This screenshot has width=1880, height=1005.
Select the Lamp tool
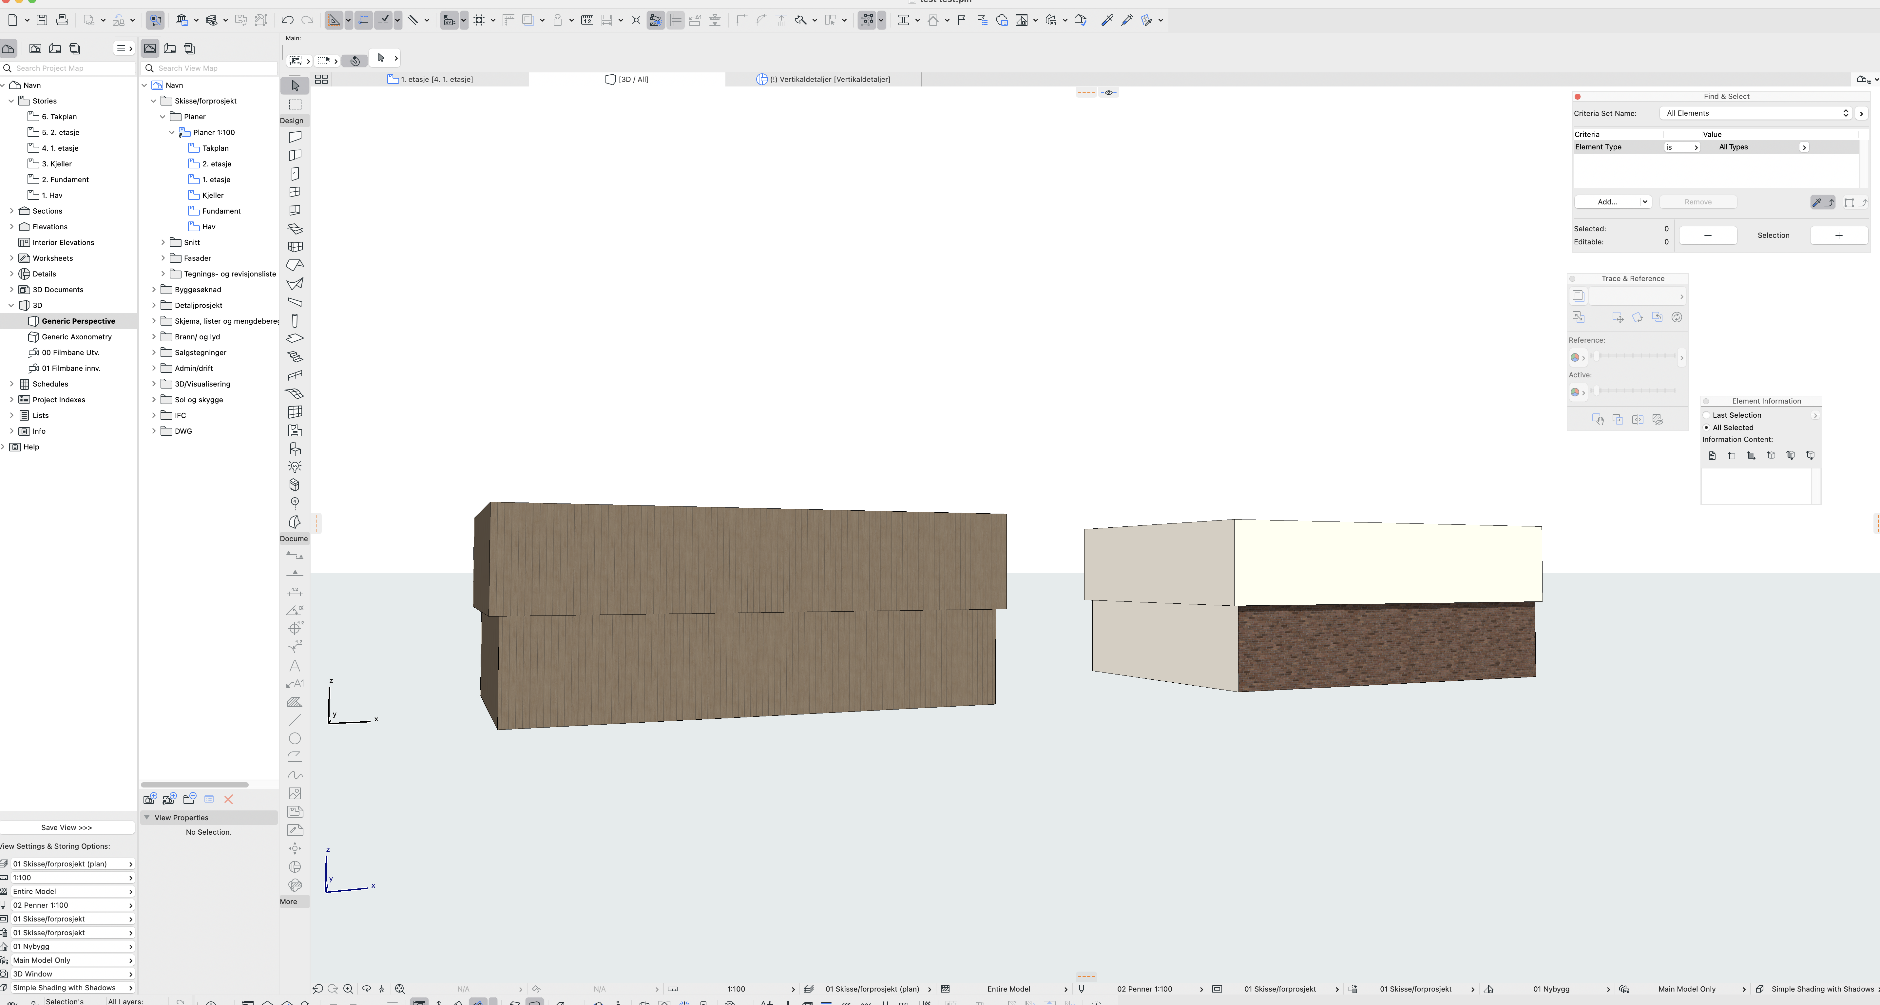(295, 467)
